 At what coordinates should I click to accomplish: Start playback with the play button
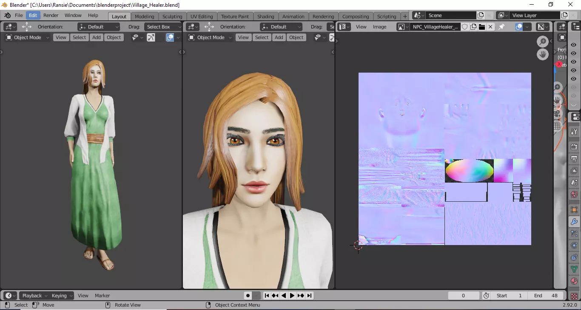click(x=292, y=296)
